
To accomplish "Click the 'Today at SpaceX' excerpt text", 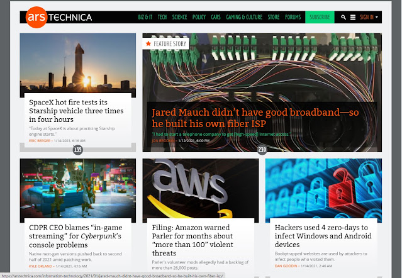I will pos(72,131).
